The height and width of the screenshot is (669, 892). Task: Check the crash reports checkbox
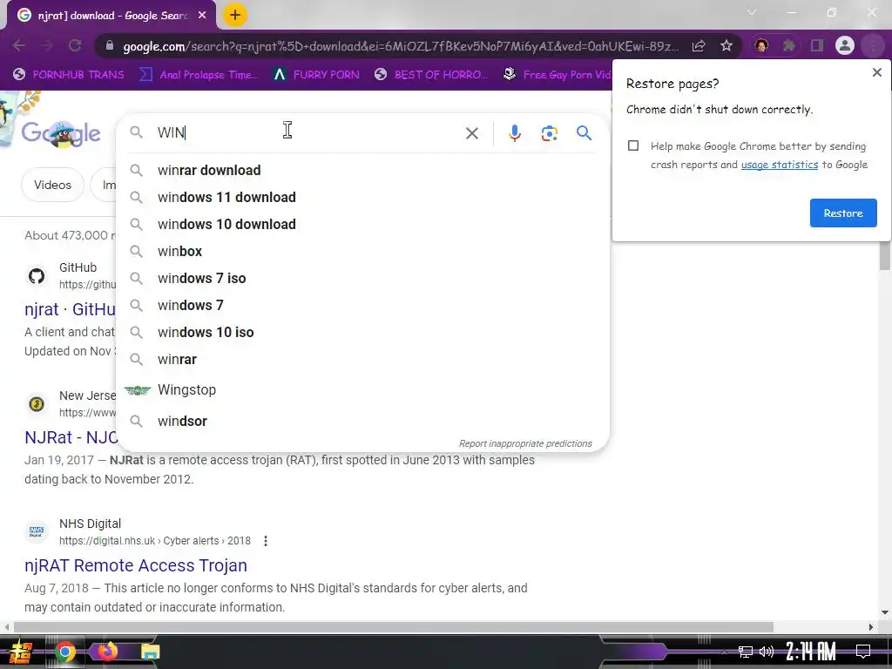tap(633, 145)
